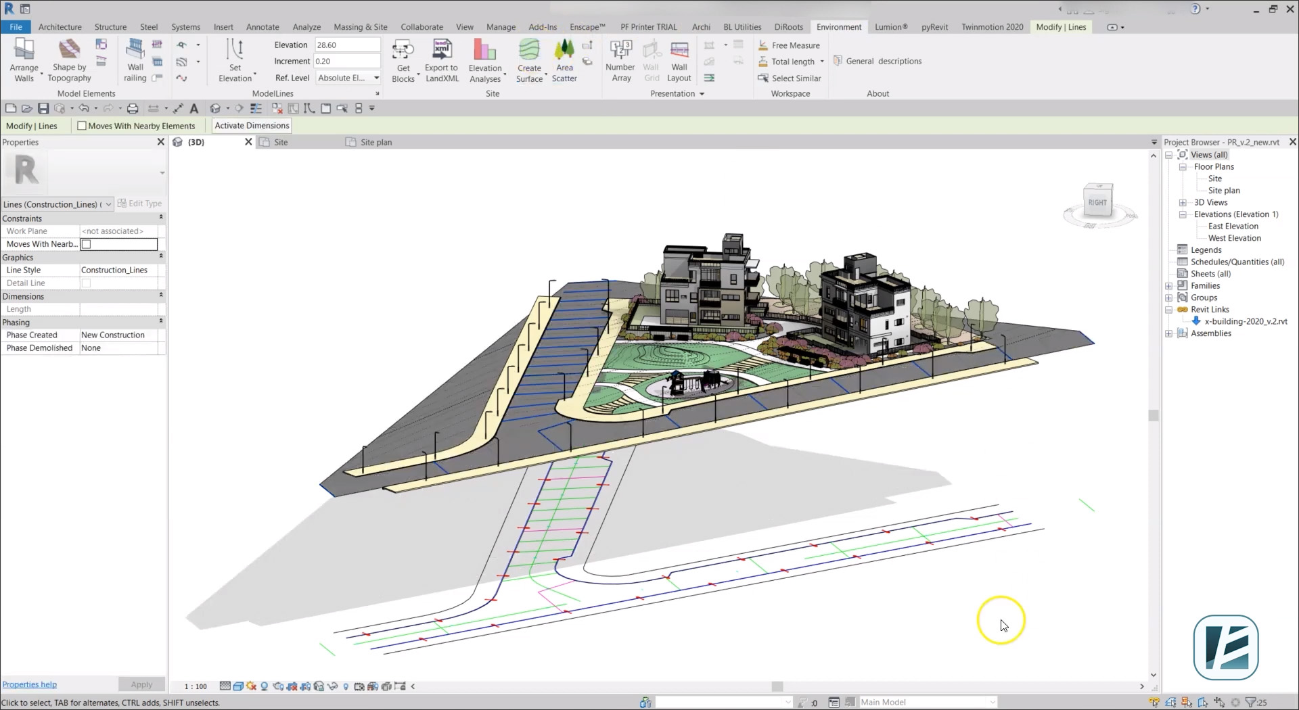Expand the Families tree node
The width and height of the screenshot is (1299, 710).
pyautogui.click(x=1169, y=286)
